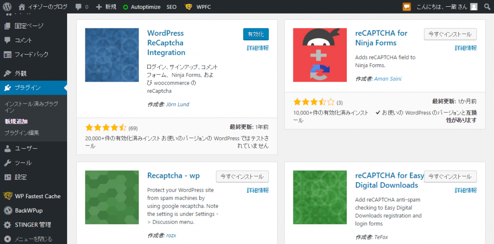Open author Jörn Lund's link
This screenshot has height=244, width=494.
point(178,104)
